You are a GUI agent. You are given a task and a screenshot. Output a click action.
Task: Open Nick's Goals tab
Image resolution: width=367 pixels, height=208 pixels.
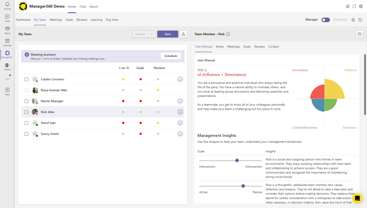tap(247, 47)
